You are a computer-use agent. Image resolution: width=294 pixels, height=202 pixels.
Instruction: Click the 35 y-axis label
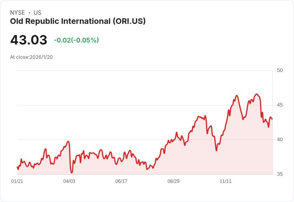[x=280, y=174]
